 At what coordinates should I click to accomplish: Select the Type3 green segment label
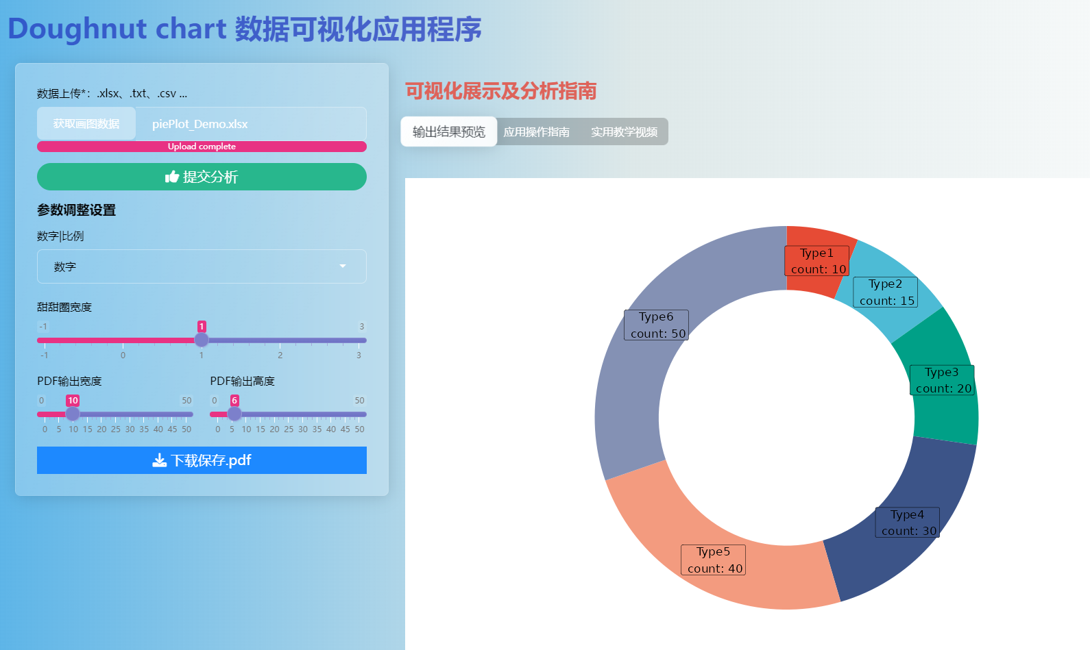(x=942, y=380)
